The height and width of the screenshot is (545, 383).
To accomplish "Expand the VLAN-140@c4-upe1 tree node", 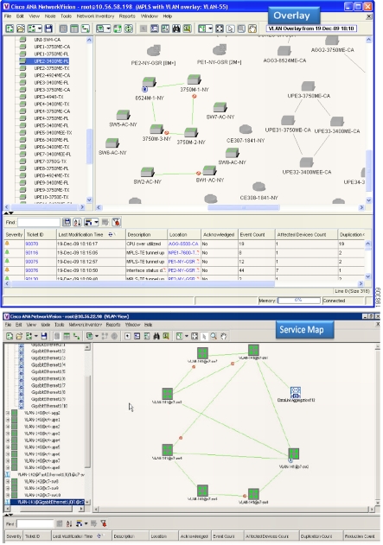I will coord(8,420).
